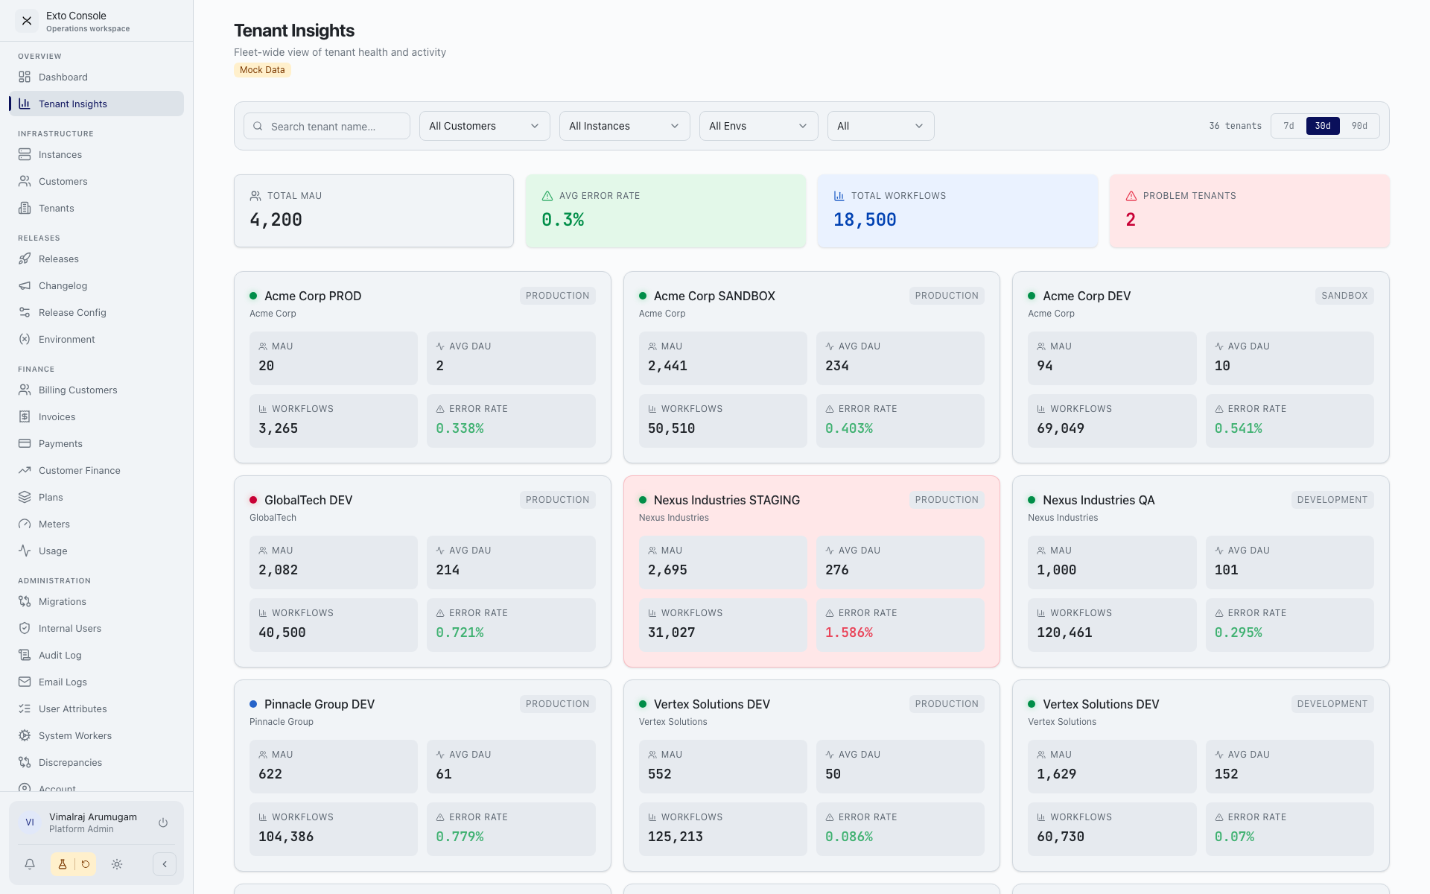The width and height of the screenshot is (1430, 894).
Task: Click the Meters gauge icon
Action: 25,524
